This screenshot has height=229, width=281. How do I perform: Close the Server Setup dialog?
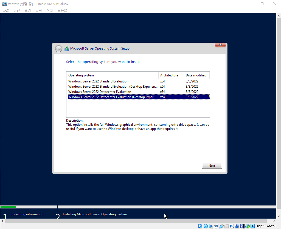[220, 45]
